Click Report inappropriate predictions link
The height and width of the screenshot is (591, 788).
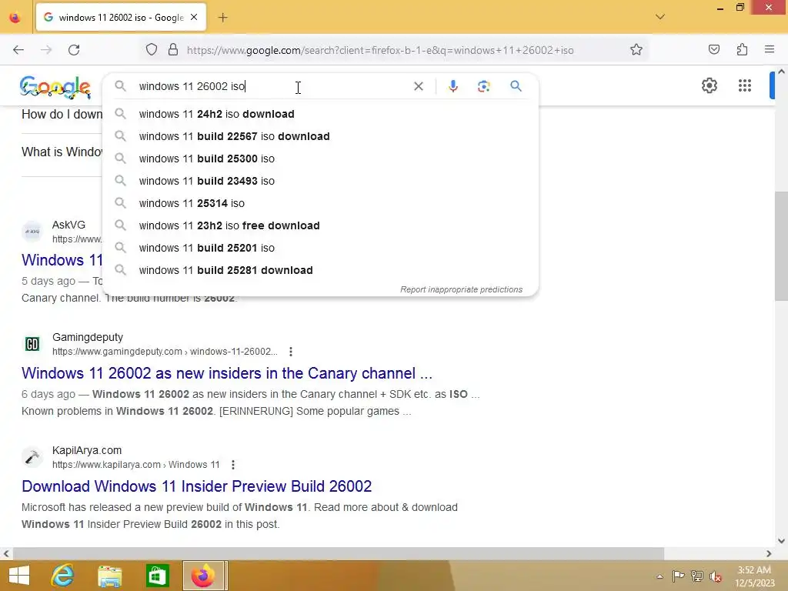(x=462, y=289)
